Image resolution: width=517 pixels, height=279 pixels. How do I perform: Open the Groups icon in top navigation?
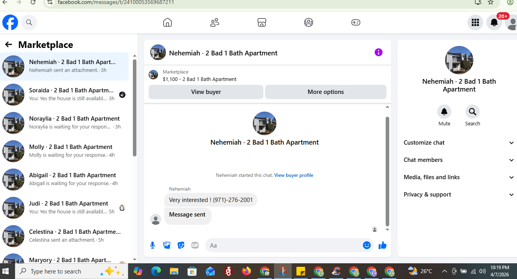309,22
